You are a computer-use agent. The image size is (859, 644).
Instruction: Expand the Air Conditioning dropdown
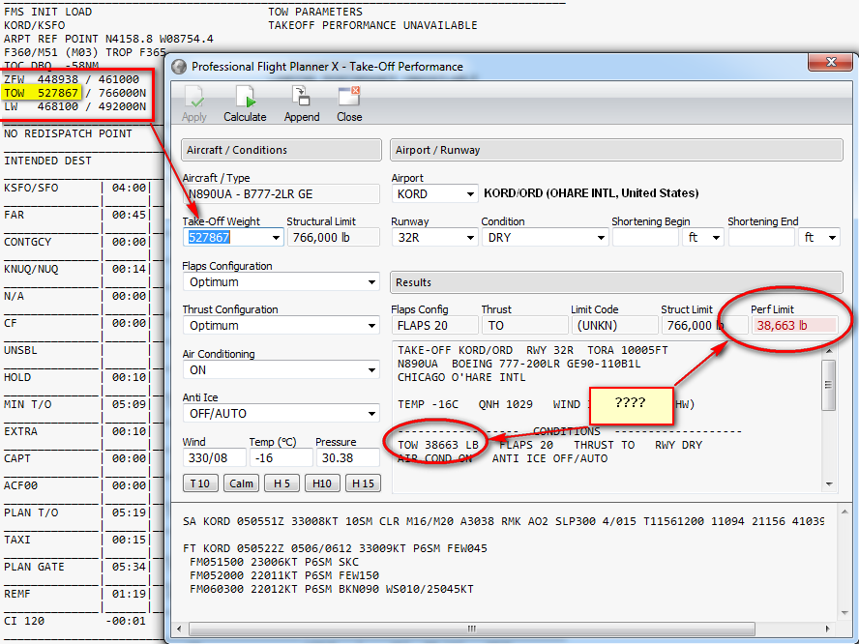click(371, 370)
